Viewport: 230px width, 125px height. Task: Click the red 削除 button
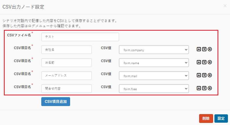click(206, 119)
